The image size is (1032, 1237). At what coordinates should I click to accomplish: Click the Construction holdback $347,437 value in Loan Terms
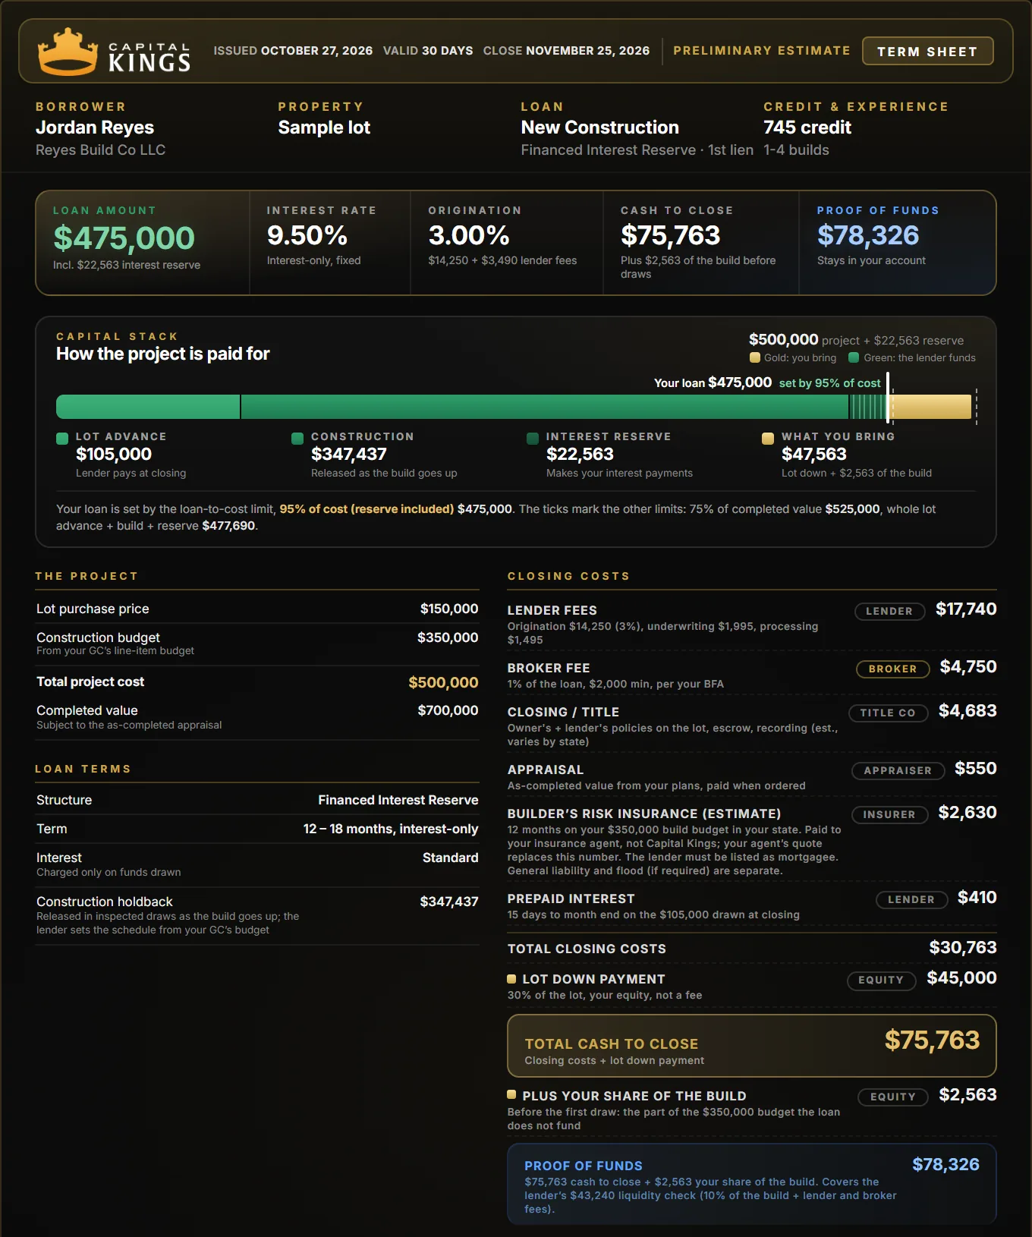(x=449, y=902)
